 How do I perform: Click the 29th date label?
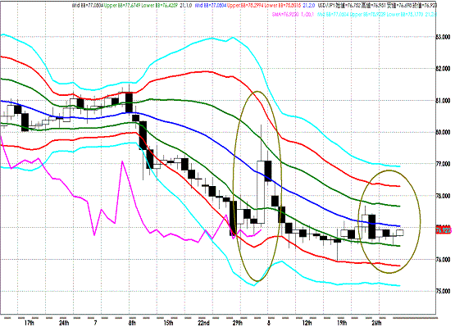pyautogui.click(x=238, y=323)
